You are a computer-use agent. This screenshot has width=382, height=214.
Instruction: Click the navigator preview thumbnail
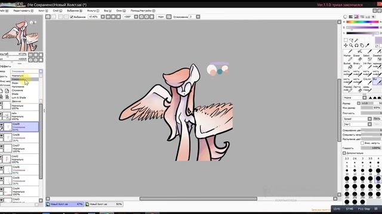point(21,33)
